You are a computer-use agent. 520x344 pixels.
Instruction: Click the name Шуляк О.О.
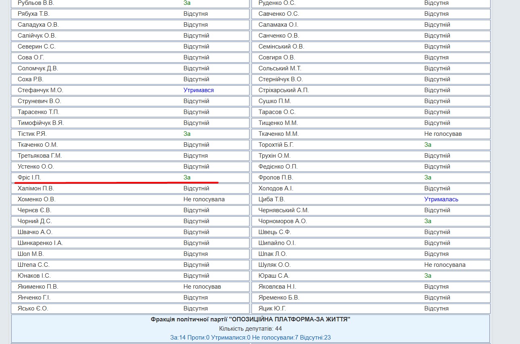click(275, 265)
